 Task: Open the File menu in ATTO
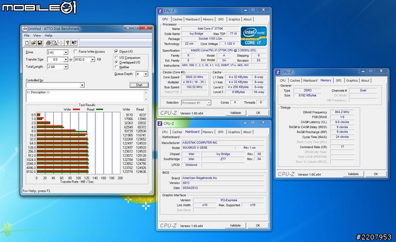click(x=27, y=36)
